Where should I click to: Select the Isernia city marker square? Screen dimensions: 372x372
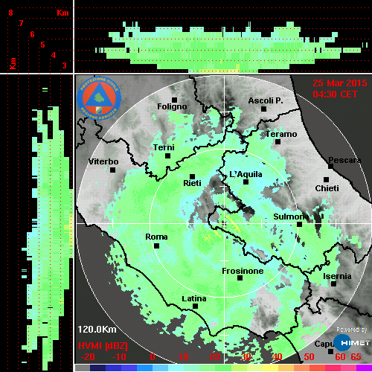tap(334, 283)
